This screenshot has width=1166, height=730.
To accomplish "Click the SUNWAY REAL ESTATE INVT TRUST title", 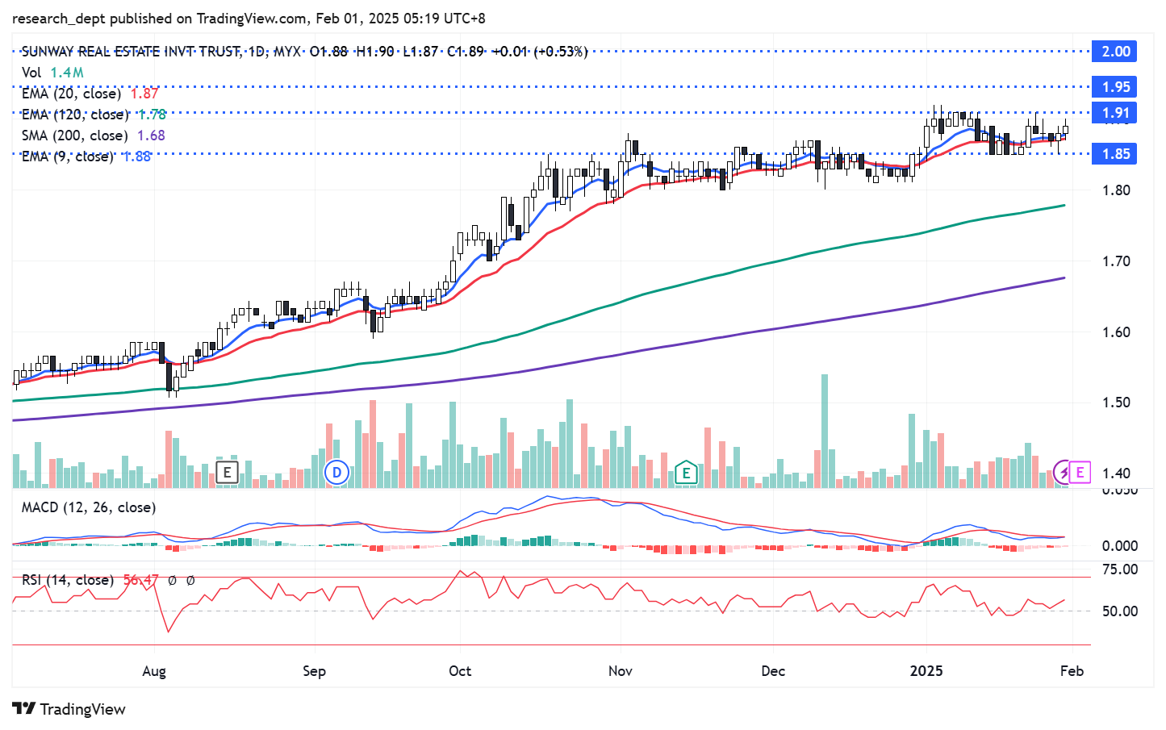I will [x=131, y=52].
